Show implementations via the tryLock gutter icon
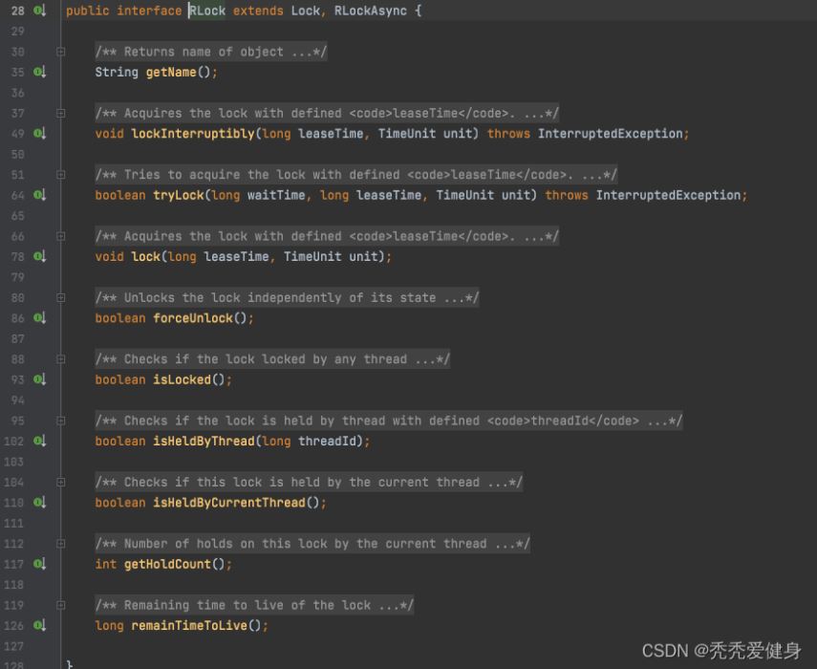The height and width of the screenshot is (669, 817). [39, 195]
